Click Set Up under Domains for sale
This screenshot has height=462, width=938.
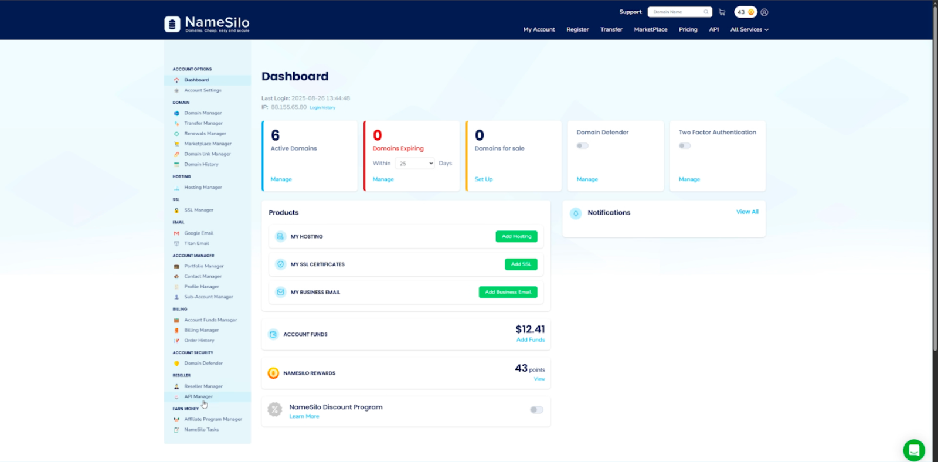pyautogui.click(x=484, y=179)
